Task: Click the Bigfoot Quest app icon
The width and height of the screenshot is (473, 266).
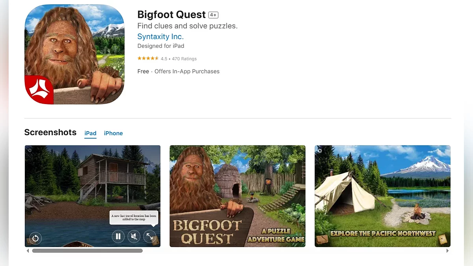Action: click(x=74, y=54)
